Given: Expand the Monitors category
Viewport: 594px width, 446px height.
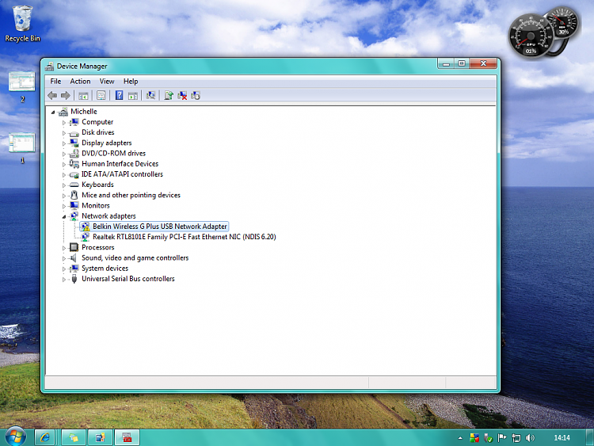Looking at the screenshot, I should coord(63,206).
